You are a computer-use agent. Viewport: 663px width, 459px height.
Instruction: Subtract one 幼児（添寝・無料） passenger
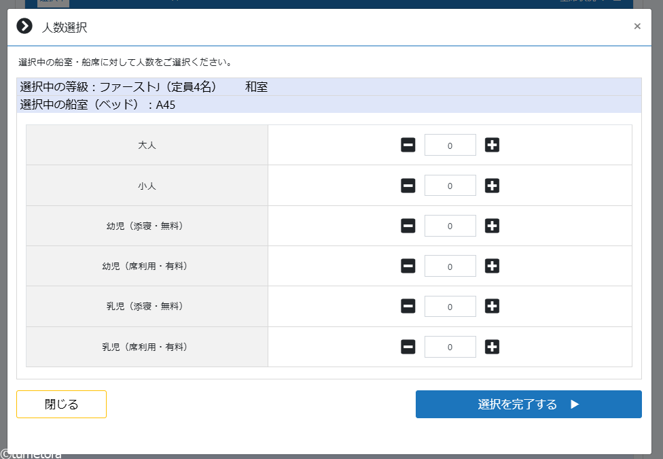[x=408, y=226]
